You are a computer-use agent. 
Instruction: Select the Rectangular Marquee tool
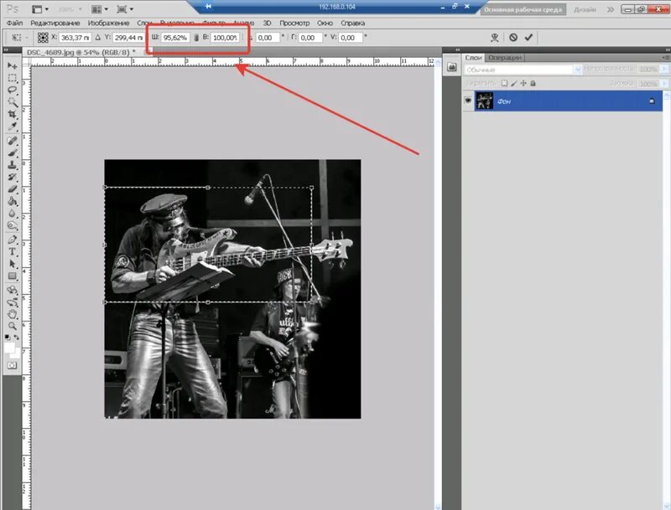(x=13, y=78)
